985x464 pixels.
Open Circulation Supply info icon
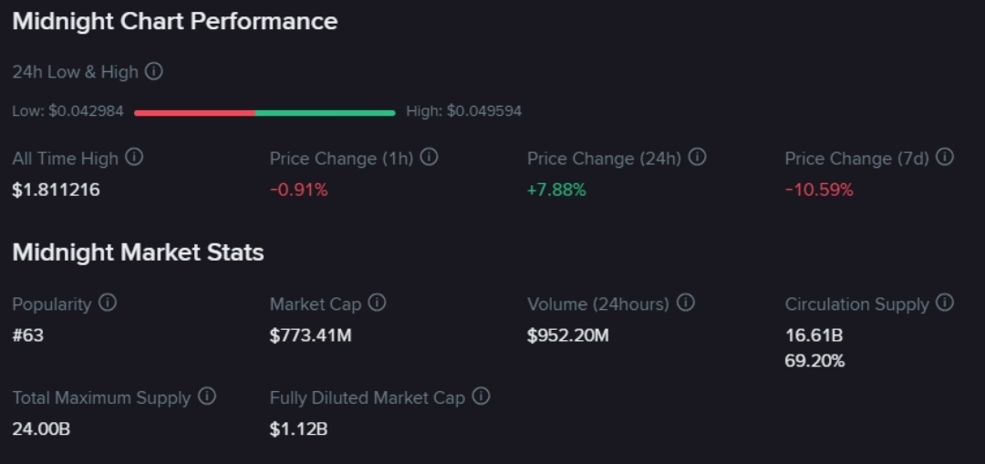(945, 303)
